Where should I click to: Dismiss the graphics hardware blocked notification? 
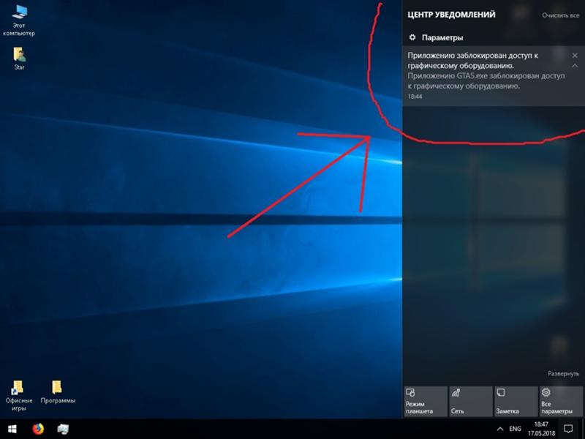(x=575, y=56)
